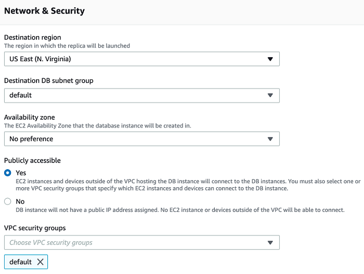The width and height of the screenshot is (364, 274).
Task: Select No for Publicly accessible
Action: click(8, 201)
